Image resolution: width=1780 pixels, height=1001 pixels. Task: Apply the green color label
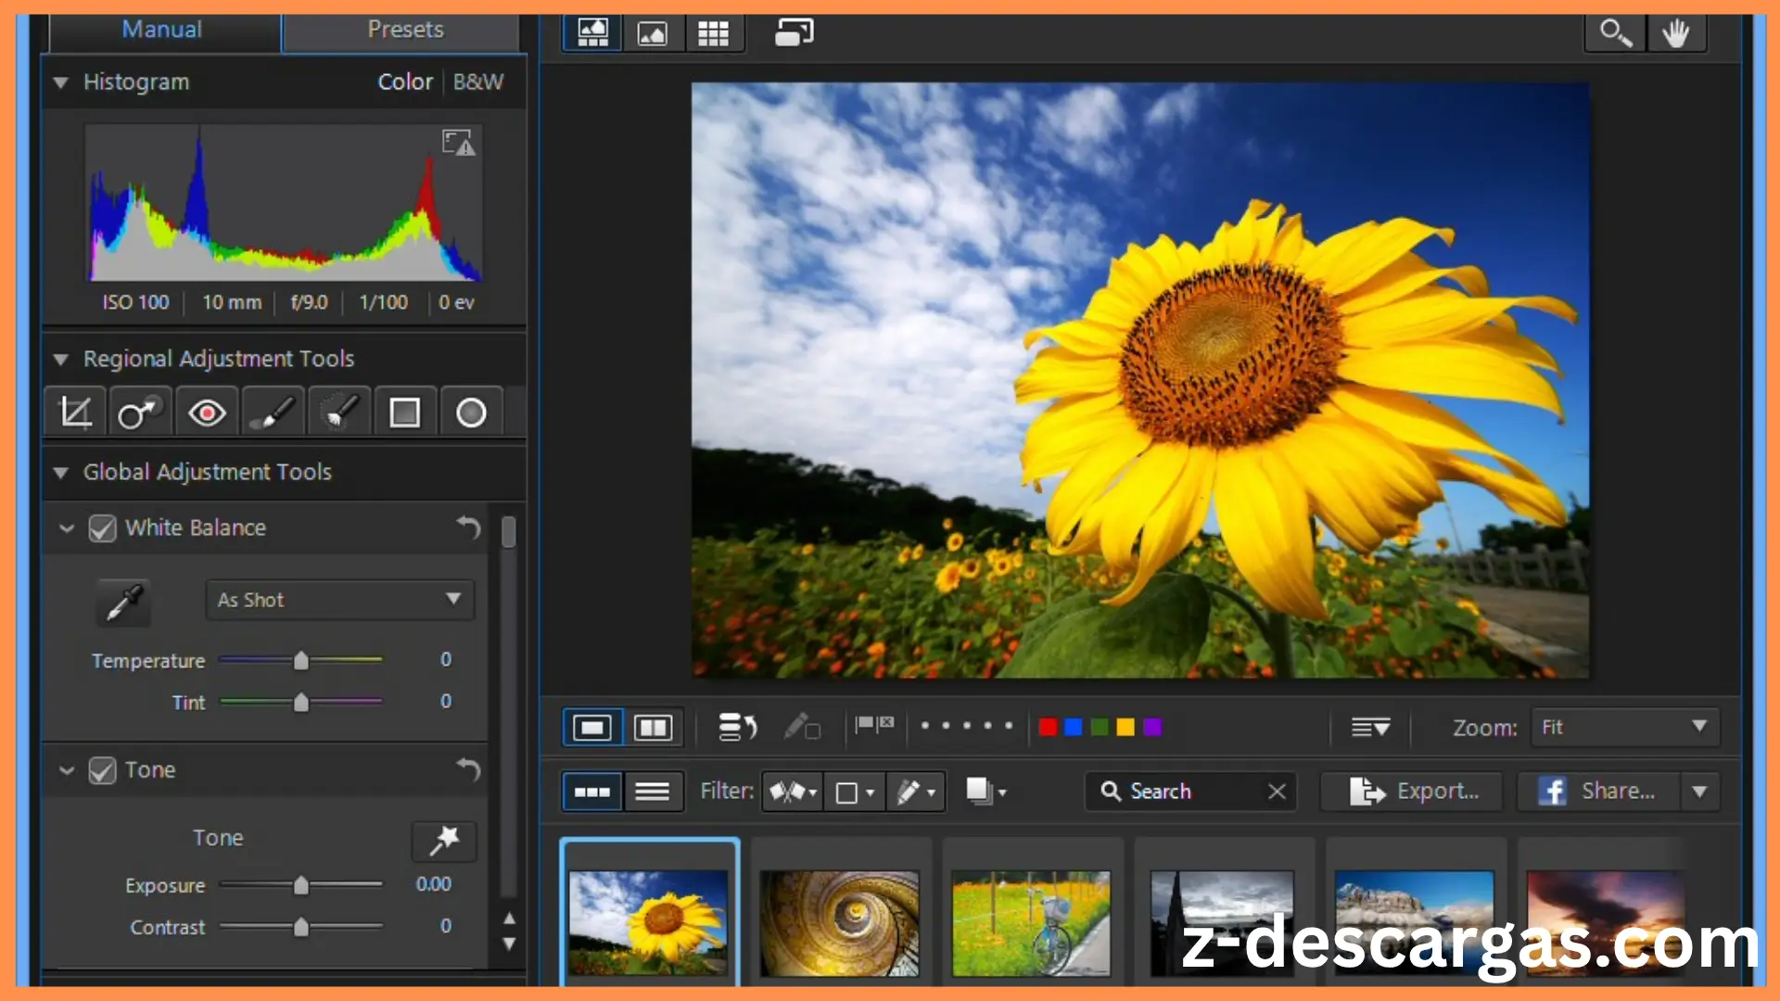click(1100, 728)
